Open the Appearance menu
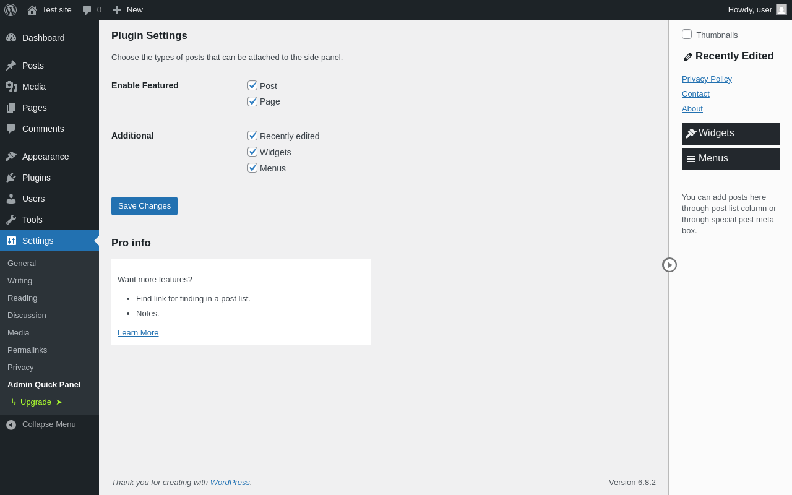Image resolution: width=792 pixels, height=495 pixels. click(x=49, y=157)
